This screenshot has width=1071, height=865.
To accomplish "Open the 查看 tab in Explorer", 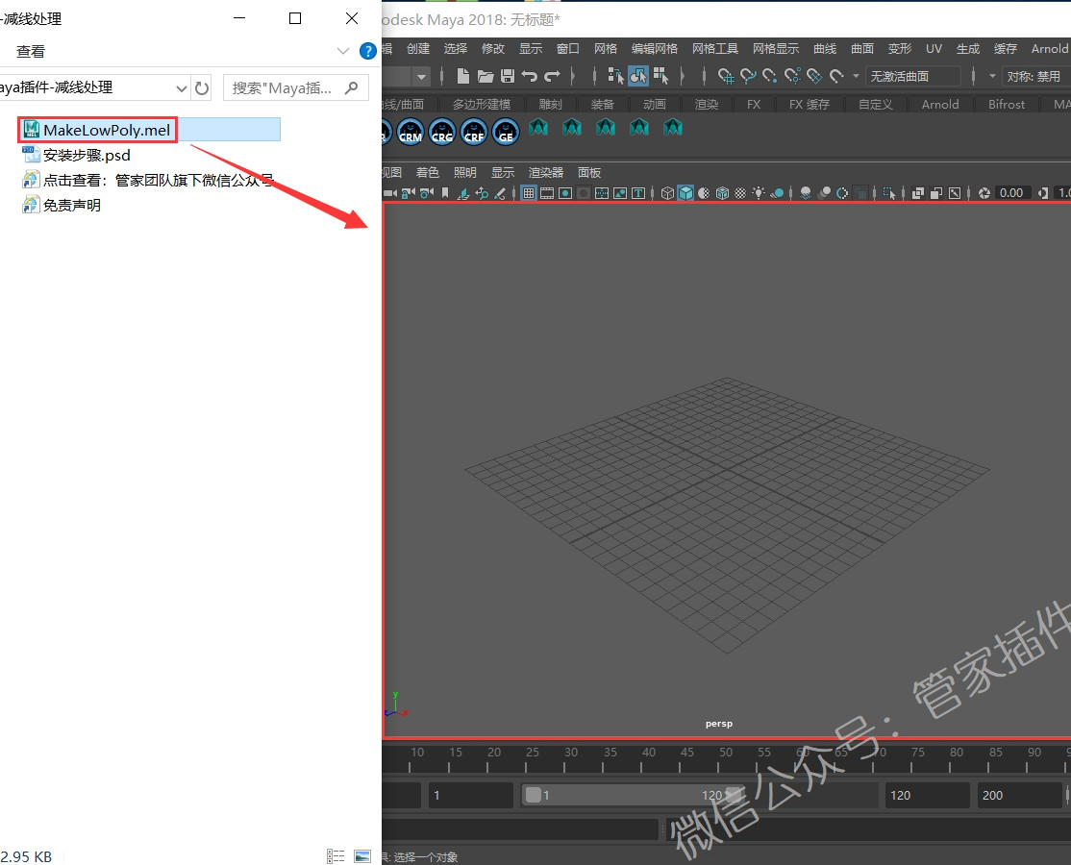I will tap(31, 51).
